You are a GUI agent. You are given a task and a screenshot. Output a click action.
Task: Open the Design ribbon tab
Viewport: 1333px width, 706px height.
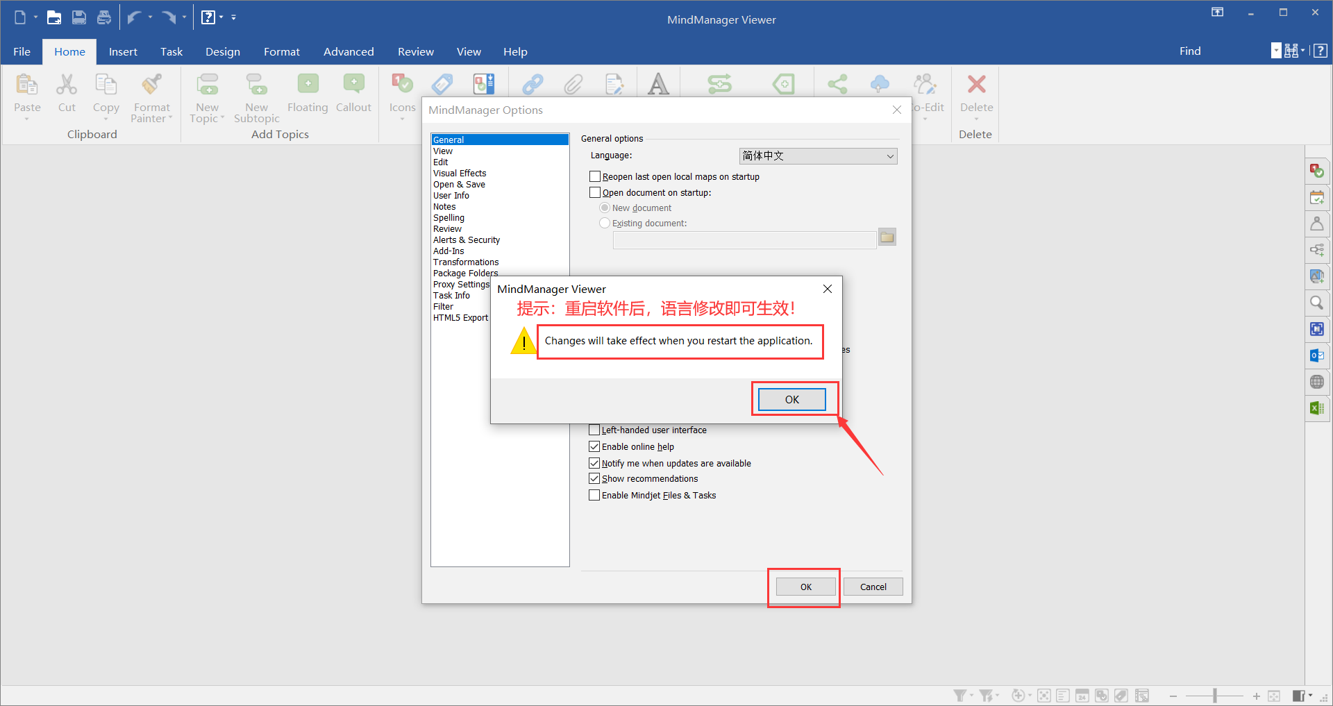(222, 51)
